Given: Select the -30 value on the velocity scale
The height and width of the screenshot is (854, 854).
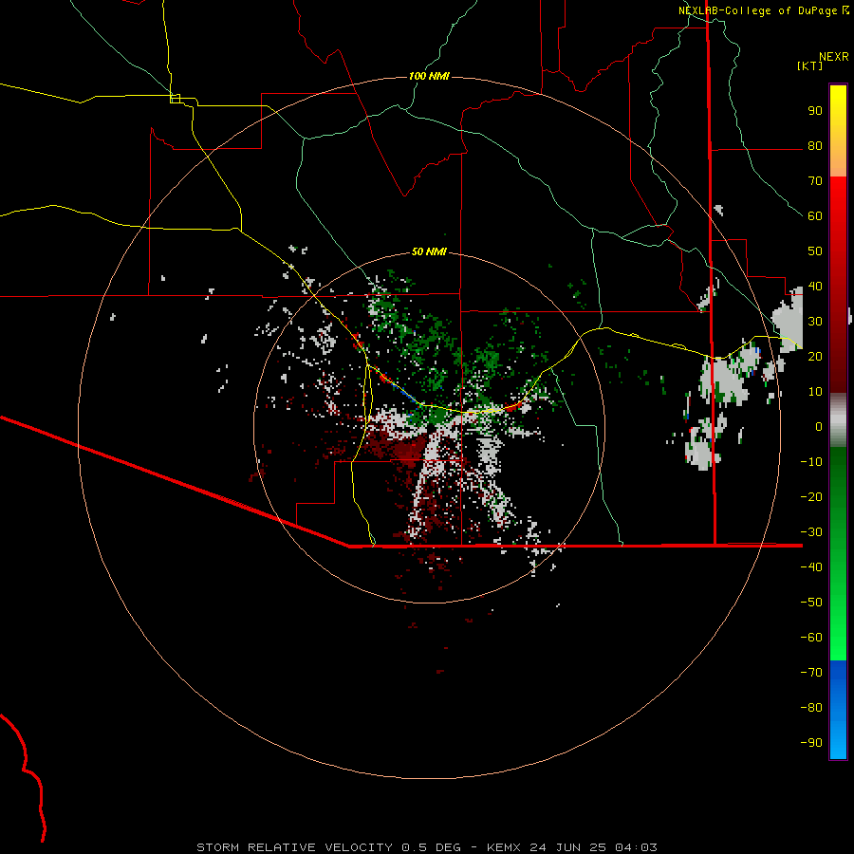Looking at the screenshot, I should [811, 531].
